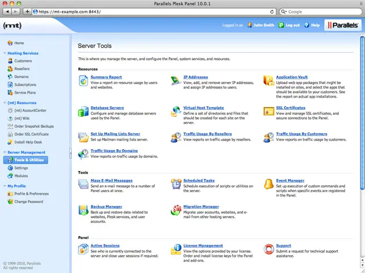Click the Google search field
This screenshot has height=273, width=365.
(320, 12)
